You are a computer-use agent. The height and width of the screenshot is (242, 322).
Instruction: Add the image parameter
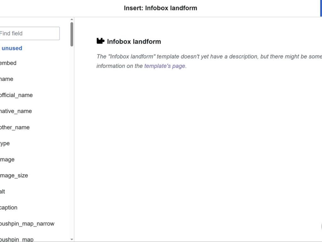click(7, 159)
